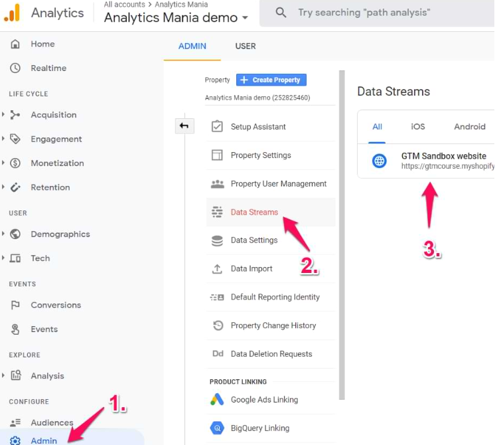Image resolution: width=499 pixels, height=445 pixels.
Task: Go to Realtime report
Action: [48, 68]
